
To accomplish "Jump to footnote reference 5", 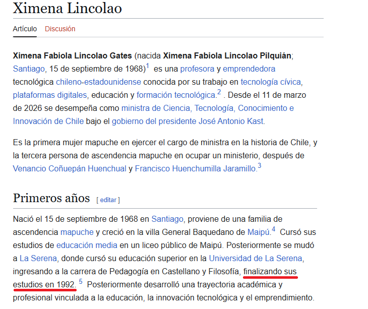I will click(81, 281).
